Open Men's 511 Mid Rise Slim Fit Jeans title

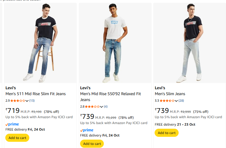click(36, 94)
